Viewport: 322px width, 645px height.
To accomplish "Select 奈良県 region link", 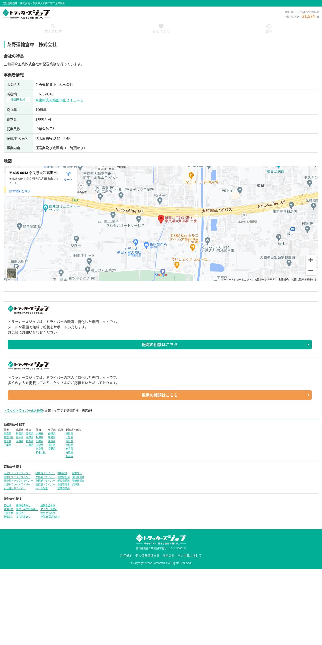I will point(39,449).
